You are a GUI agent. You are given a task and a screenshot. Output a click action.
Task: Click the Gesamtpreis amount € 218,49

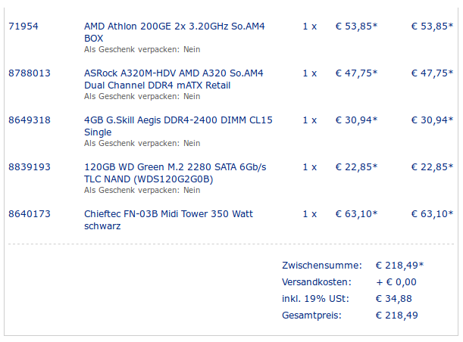point(396,316)
